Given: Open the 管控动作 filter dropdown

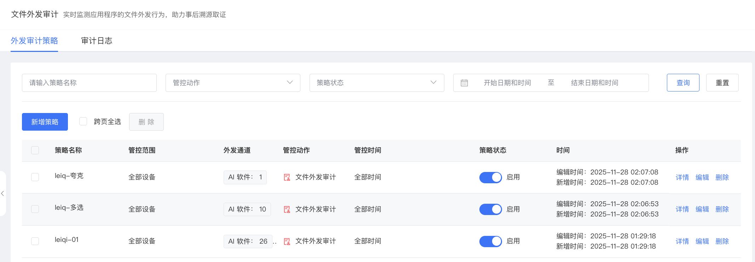Looking at the screenshot, I should click(232, 83).
